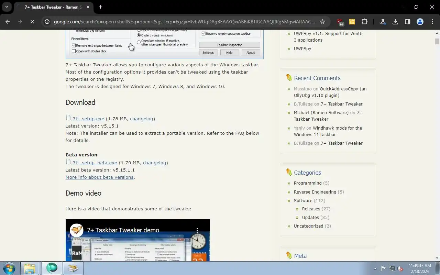The width and height of the screenshot is (440, 275).
Task: Open the beta version changelog link
Action: [154, 163]
